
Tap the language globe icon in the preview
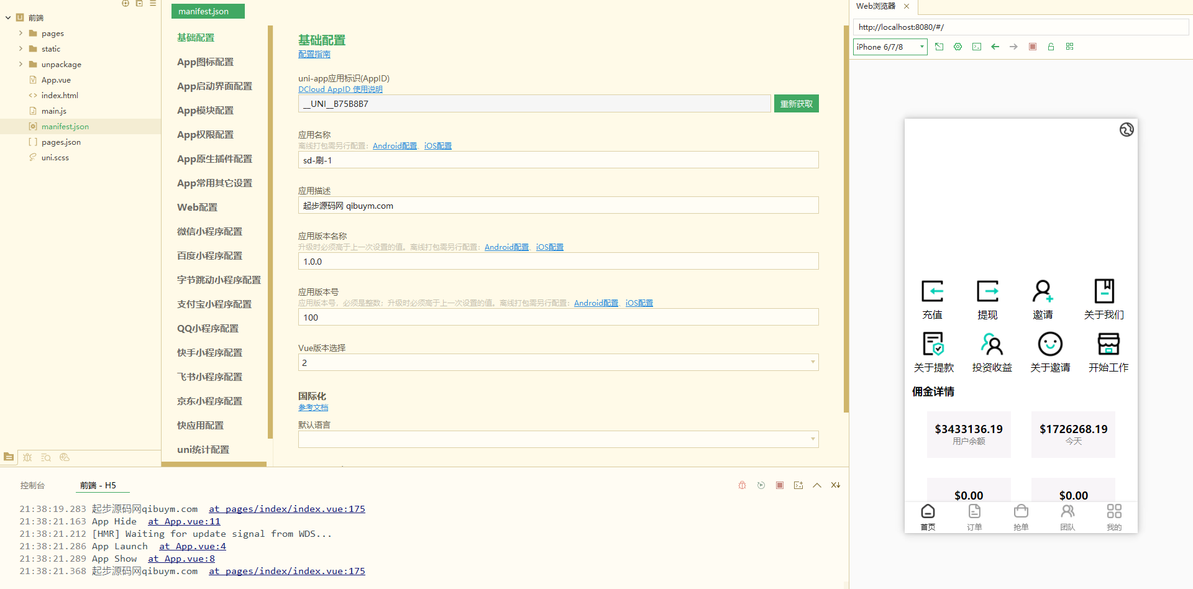click(x=1127, y=129)
